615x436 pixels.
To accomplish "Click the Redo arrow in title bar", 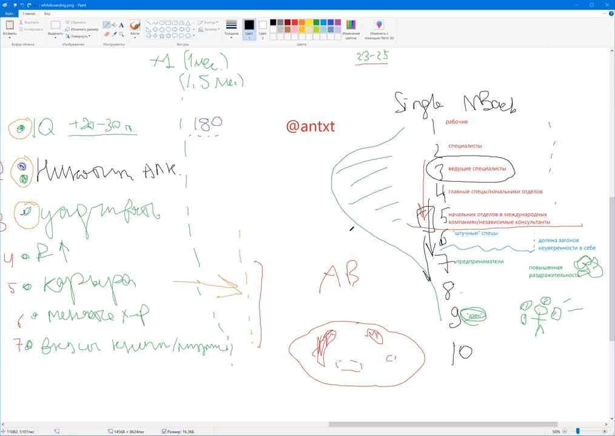I will (x=29, y=5).
